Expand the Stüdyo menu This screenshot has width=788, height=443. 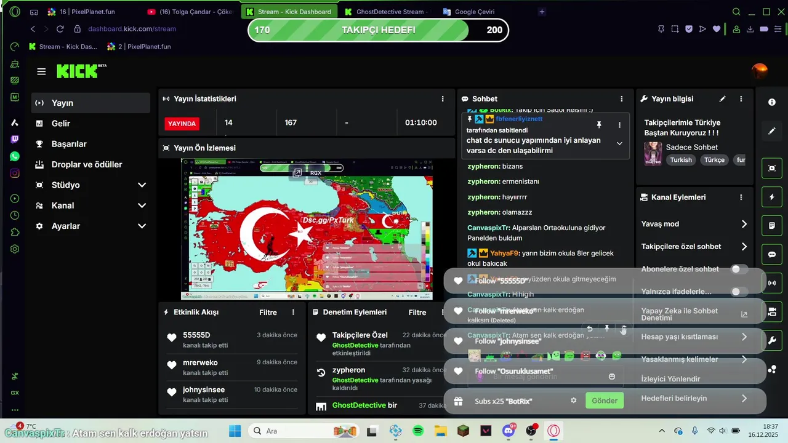pos(142,185)
